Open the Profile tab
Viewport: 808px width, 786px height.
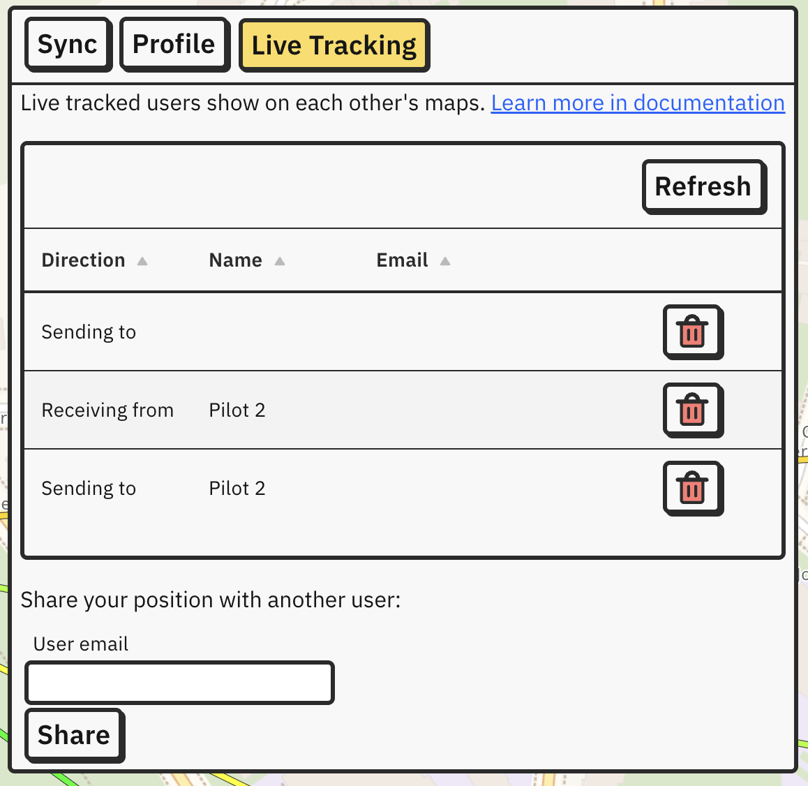pos(174,44)
